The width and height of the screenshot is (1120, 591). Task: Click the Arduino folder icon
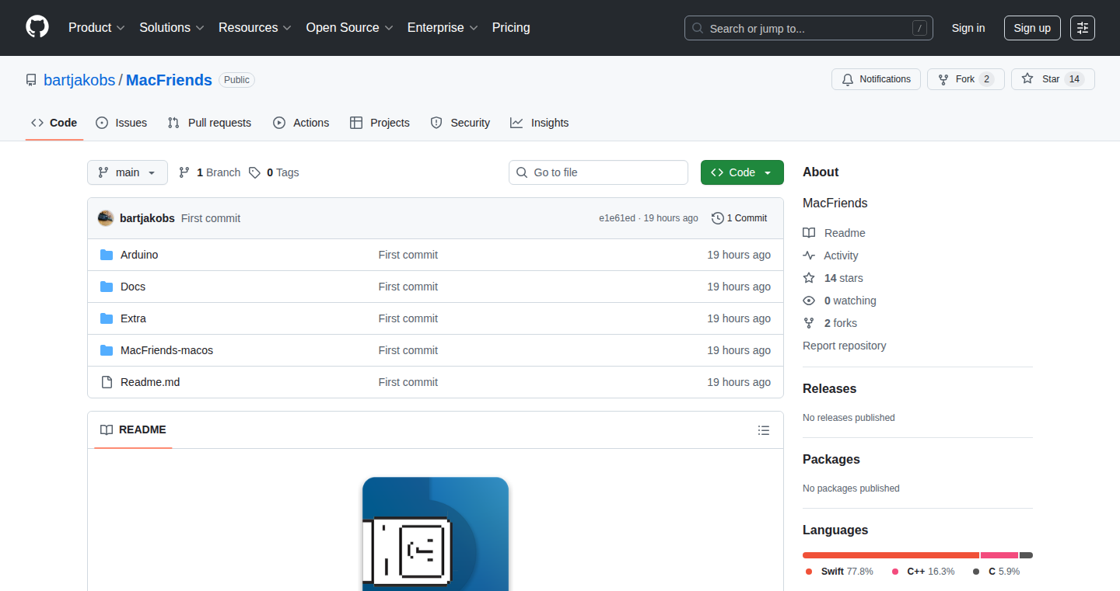(x=107, y=255)
